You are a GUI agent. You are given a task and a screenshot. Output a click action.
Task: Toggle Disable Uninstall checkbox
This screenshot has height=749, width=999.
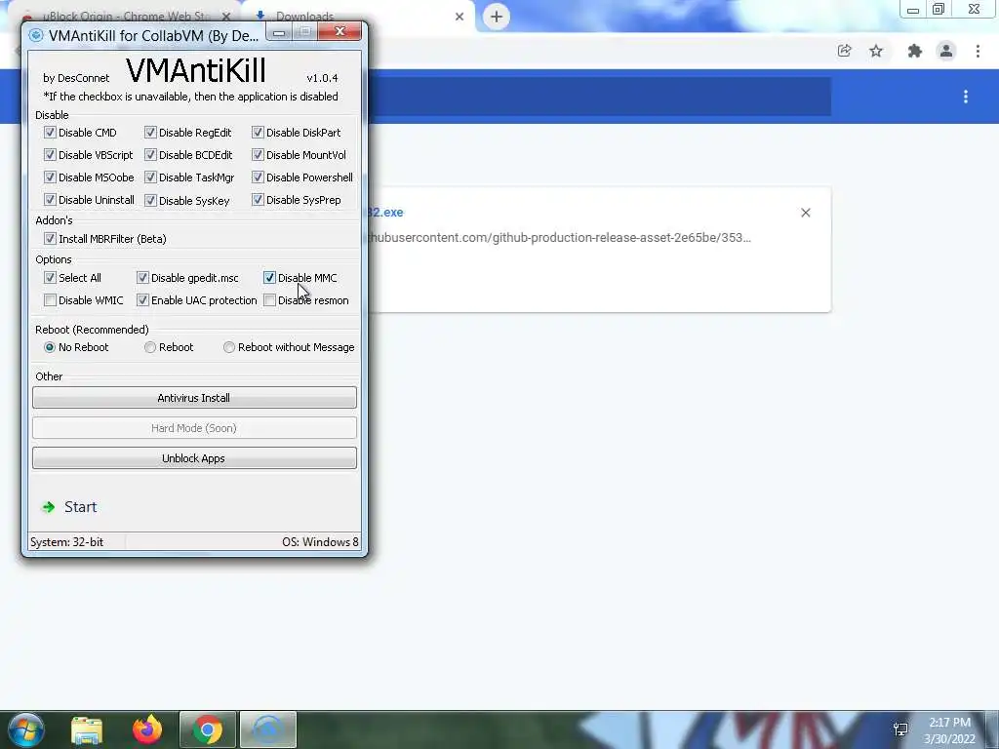pyautogui.click(x=50, y=200)
